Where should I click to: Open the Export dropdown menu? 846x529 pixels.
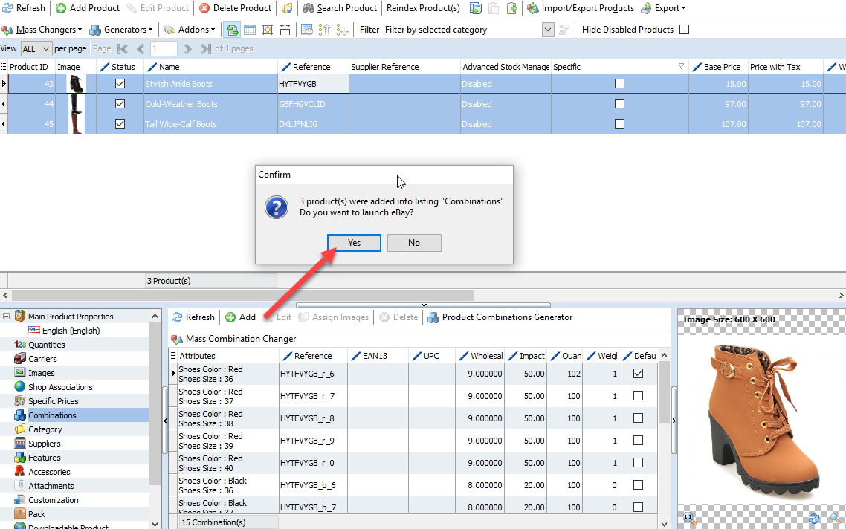click(663, 8)
